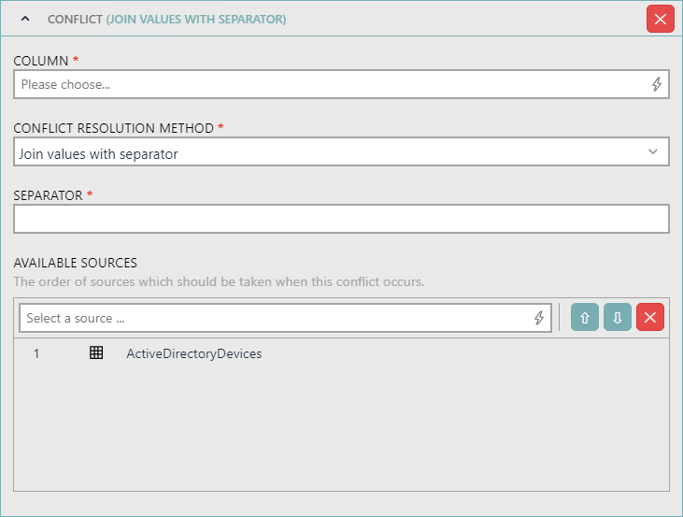Focus the Separator text input
The image size is (683, 517).
(341, 220)
